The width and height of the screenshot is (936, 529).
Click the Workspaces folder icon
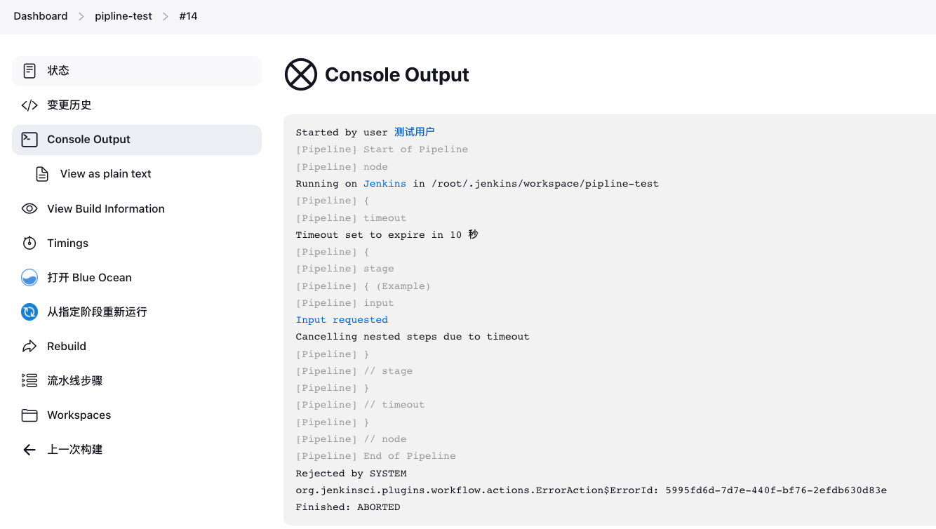tap(29, 415)
